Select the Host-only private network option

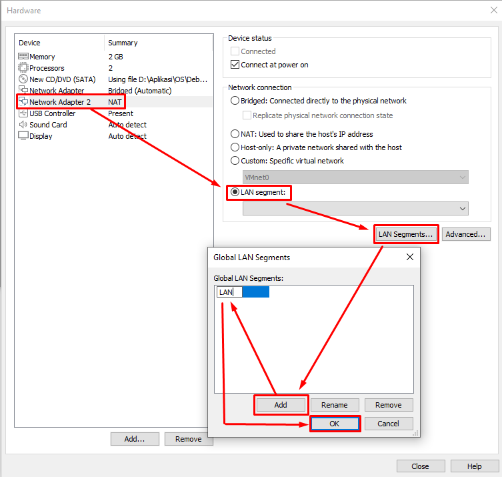[x=235, y=147]
